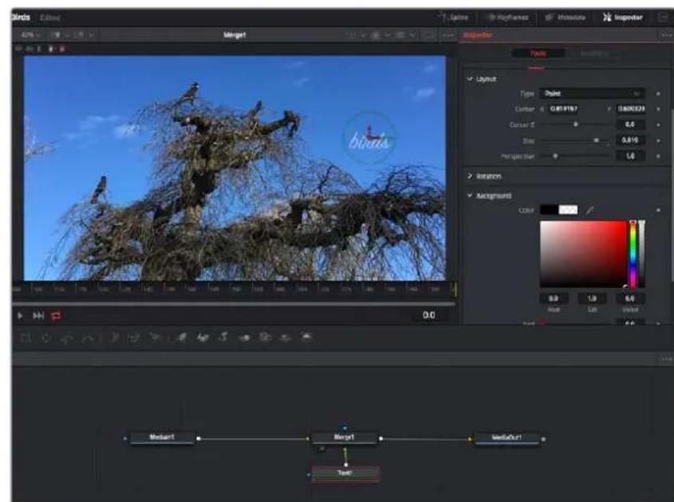Click the Merge1 viewer title
The height and width of the screenshot is (502, 674).
[x=235, y=35]
